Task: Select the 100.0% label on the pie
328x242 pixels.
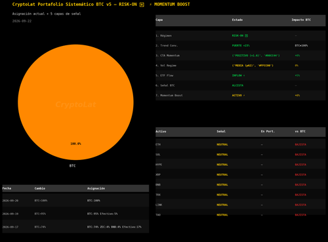Action: click(x=75, y=144)
